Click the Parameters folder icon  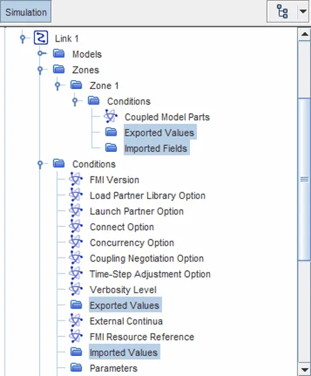point(76,367)
